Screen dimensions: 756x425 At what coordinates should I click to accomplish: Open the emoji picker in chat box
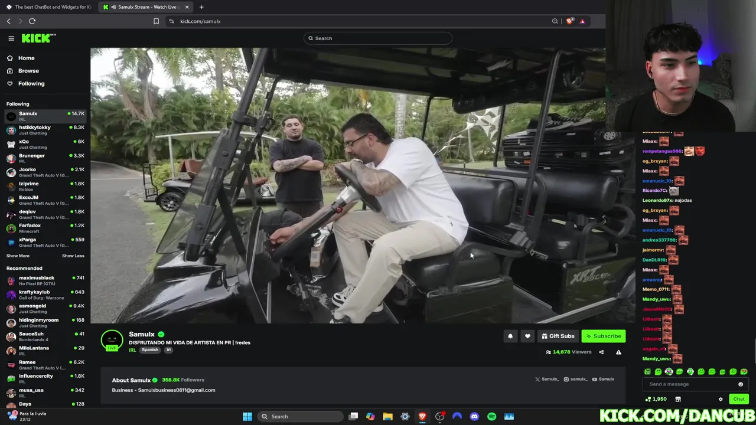coord(741,384)
